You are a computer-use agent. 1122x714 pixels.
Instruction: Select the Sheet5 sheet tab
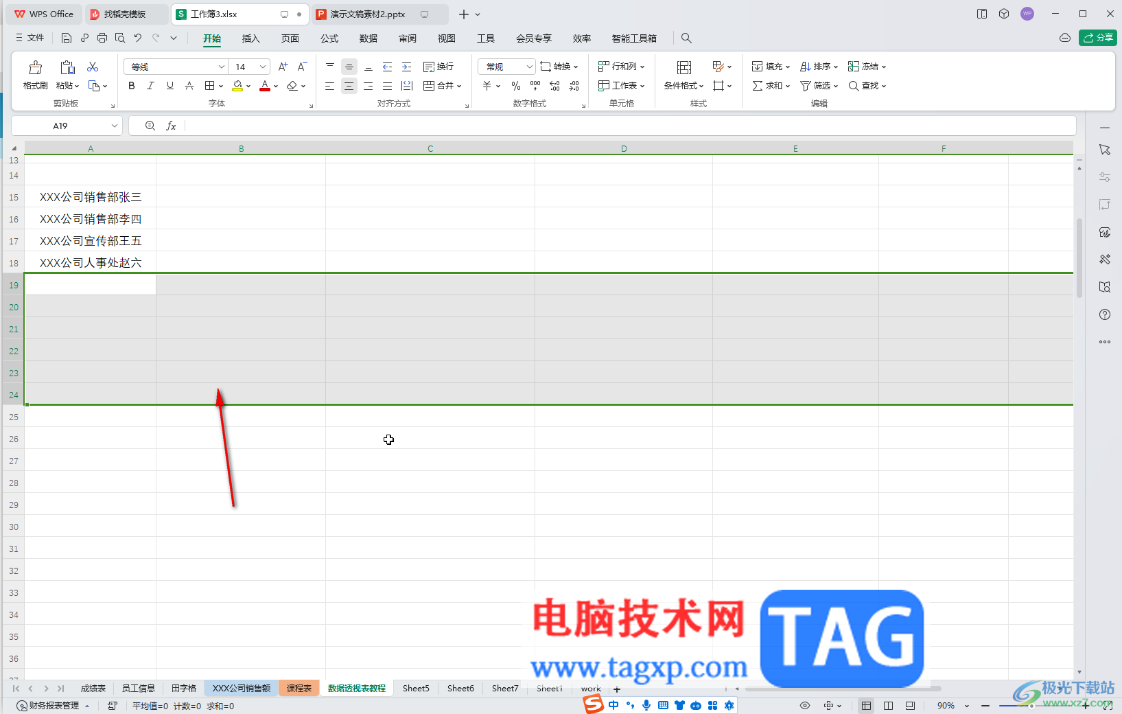pyautogui.click(x=416, y=688)
